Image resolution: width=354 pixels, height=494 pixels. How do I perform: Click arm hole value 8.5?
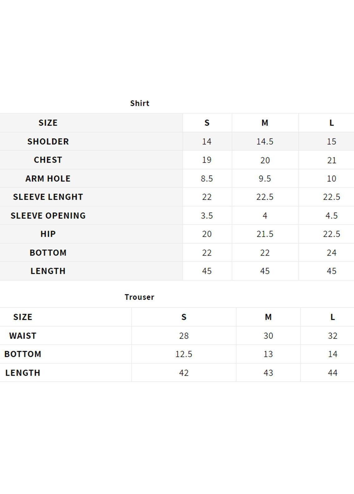point(207,179)
